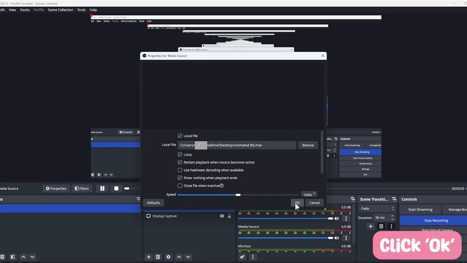Open the Scene Collection menu

[60, 10]
